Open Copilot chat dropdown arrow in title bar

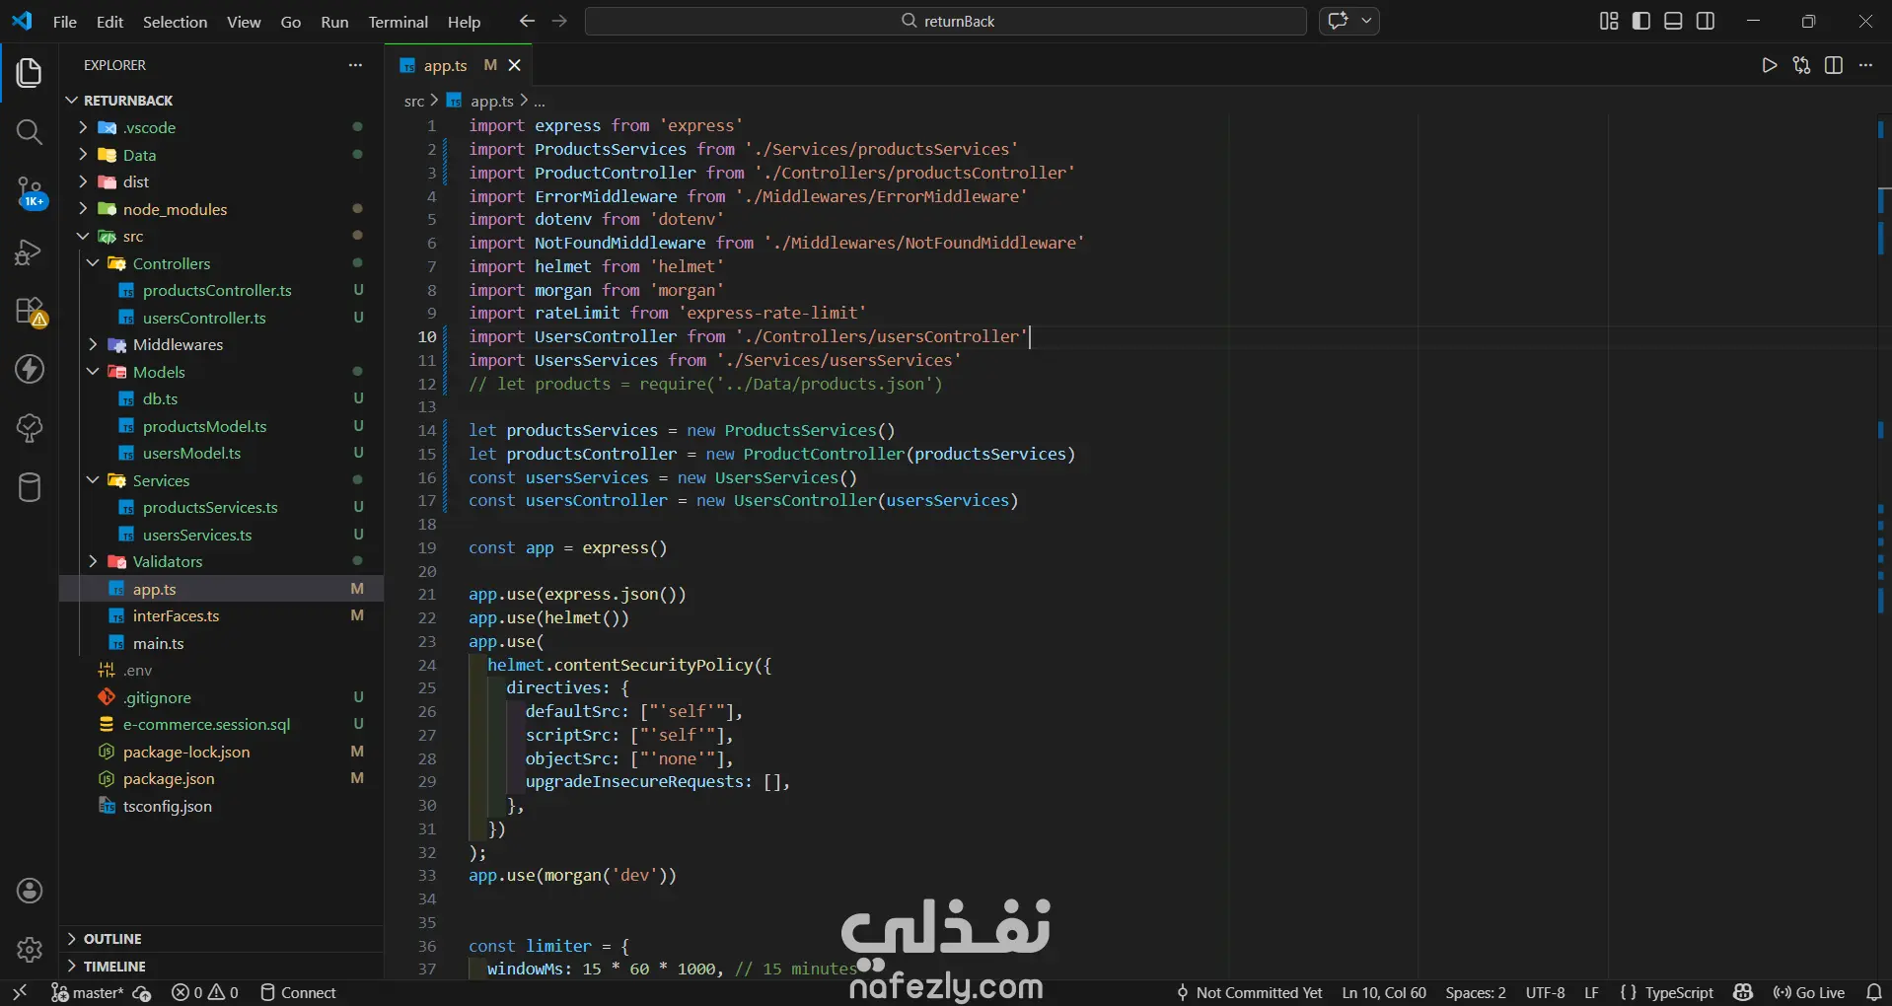click(x=1366, y=21)
